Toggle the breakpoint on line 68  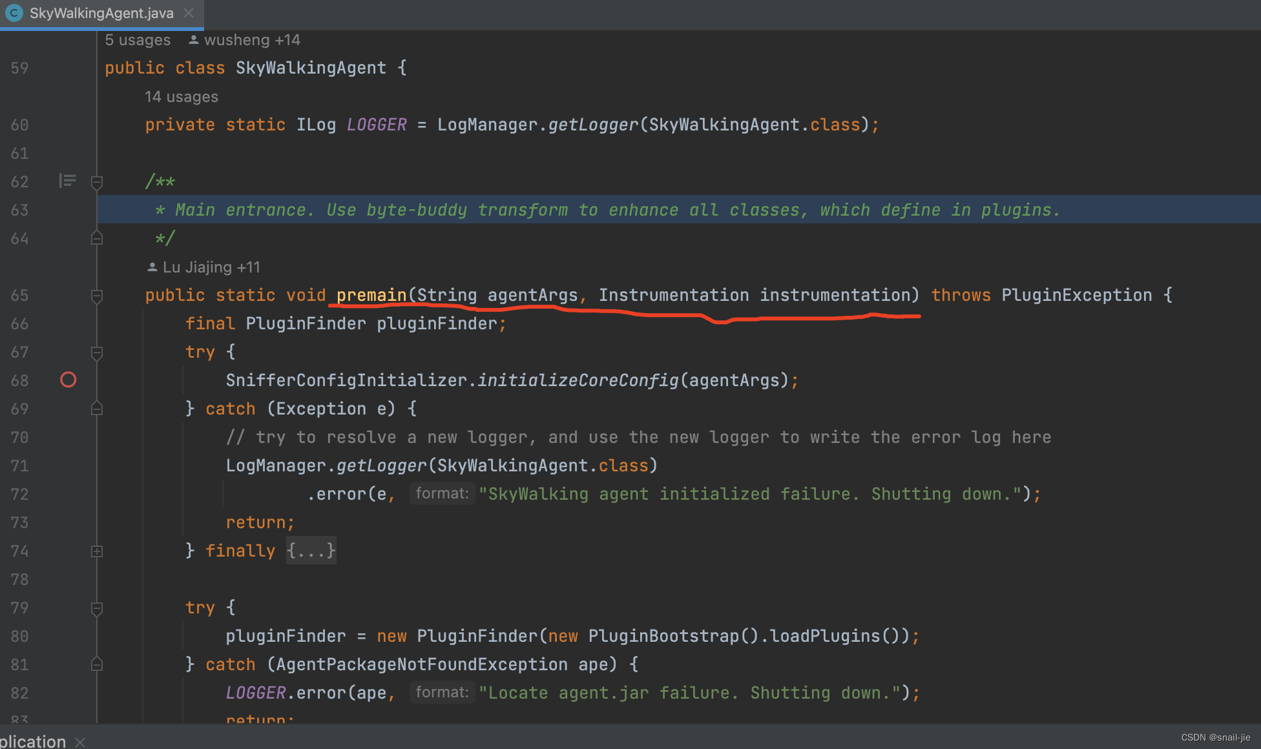pos(68,380)
